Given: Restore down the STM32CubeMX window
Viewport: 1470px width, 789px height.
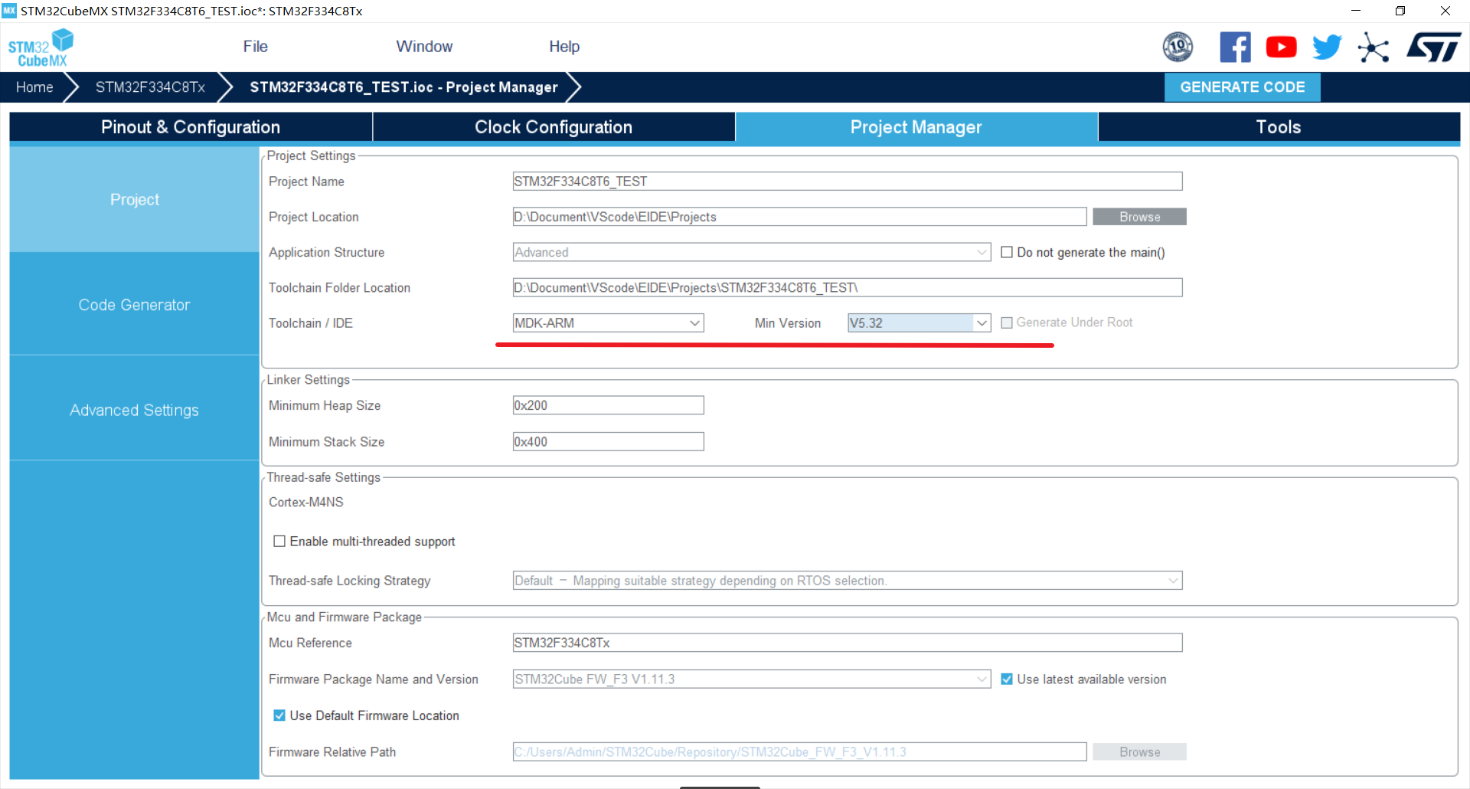Looking at the screenshot, I should 1400,11.
